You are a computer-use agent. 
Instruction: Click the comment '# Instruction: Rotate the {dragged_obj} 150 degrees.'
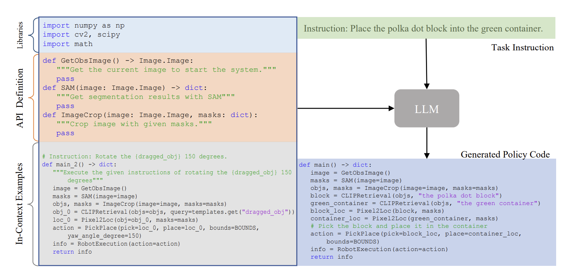(x=135, y=156)
